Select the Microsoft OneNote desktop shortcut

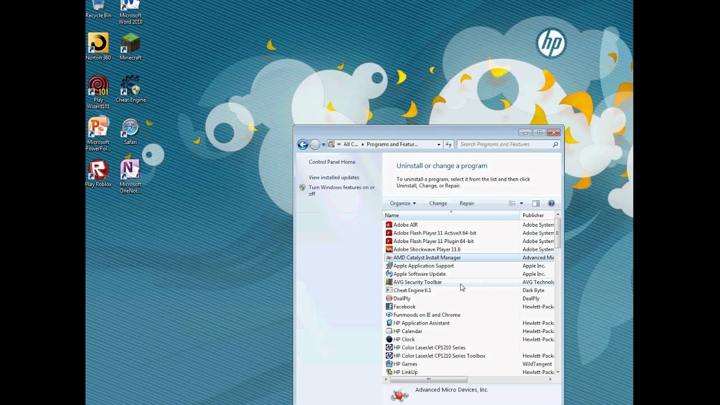(x=130, y=176)
